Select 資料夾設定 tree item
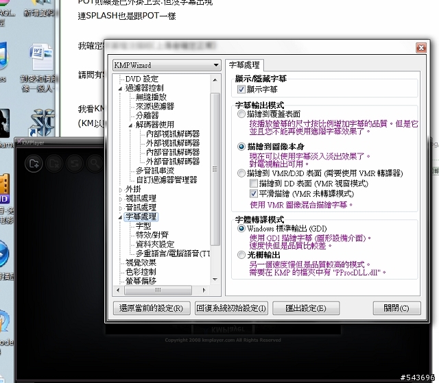The image size is (439, 383). tap(155, 244)
